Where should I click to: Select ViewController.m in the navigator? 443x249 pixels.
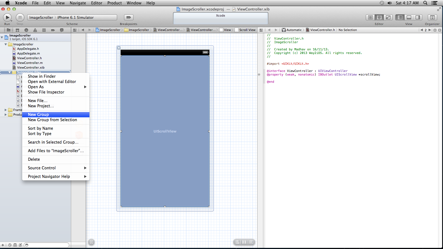(x=30, y=63)
